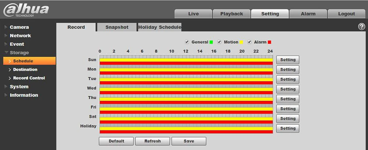This screenshot has height=150, width=368.
Task: Click the yellow Motion bar for Fri
Action: tap(186, 109)
